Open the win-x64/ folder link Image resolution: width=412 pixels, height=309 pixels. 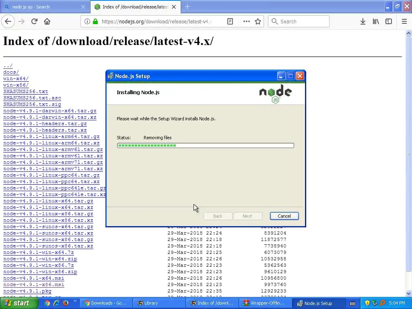16,78
